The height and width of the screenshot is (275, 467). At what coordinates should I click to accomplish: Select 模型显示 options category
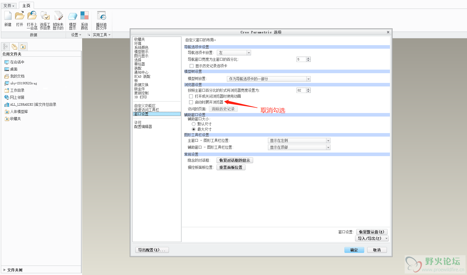point(141,52)
